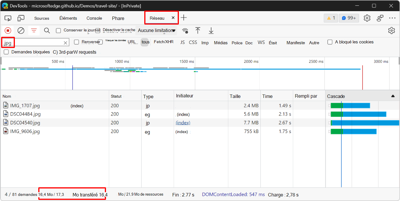Click the IMG_1707.jpg file icon
The image size is (400, 201).
(x=6, y=105)
